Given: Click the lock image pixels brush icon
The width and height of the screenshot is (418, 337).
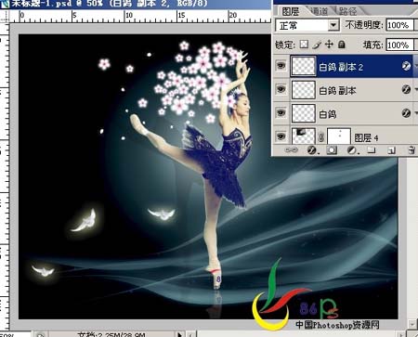Looking at the screenshot, I should coord(317,45).
